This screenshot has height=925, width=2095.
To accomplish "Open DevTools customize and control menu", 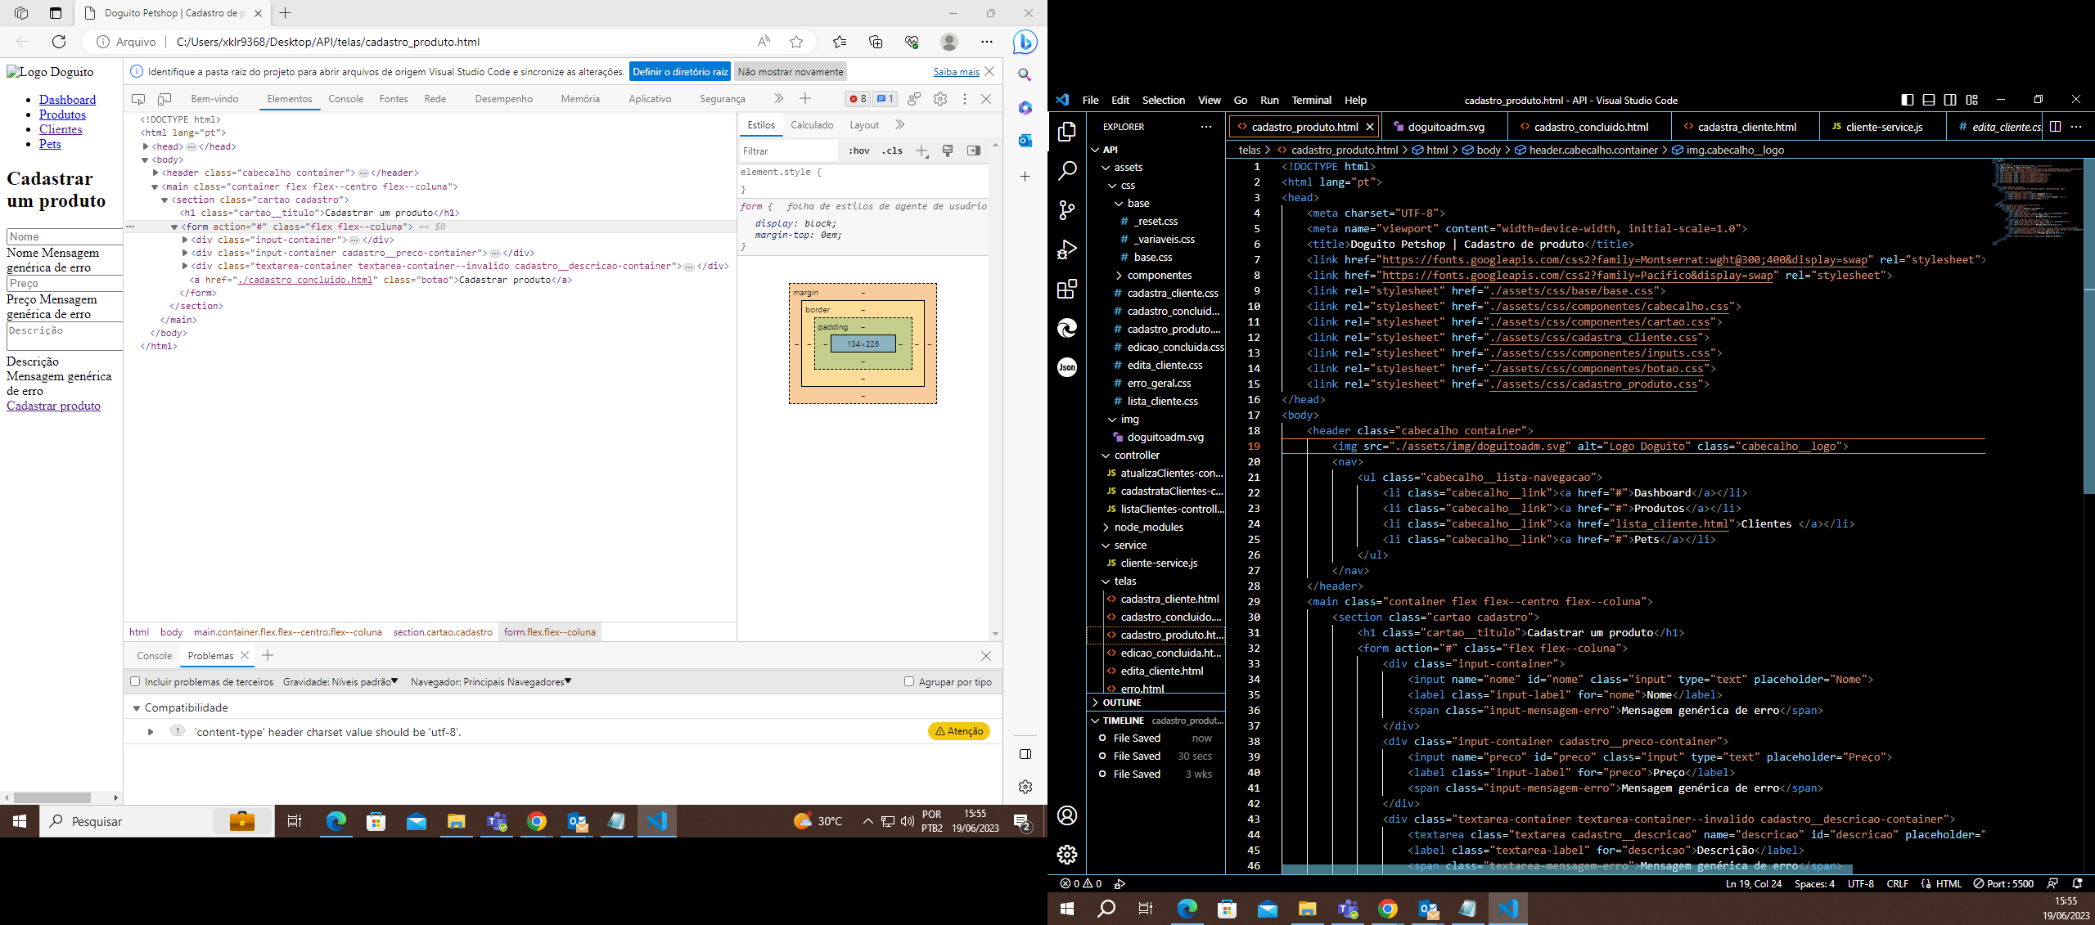I will click(965, 99).
